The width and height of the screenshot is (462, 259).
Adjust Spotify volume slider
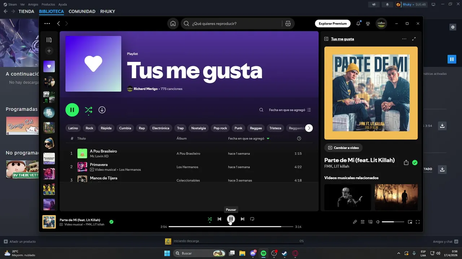click(x=393, y=222)
